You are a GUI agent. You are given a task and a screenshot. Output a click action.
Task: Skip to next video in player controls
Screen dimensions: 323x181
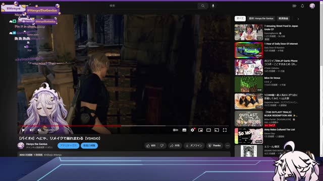pos(31,130)
